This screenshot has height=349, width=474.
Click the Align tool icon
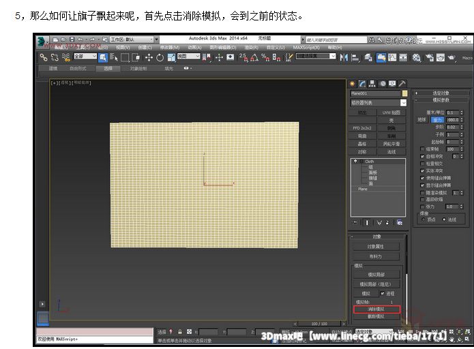coord(355,57)
